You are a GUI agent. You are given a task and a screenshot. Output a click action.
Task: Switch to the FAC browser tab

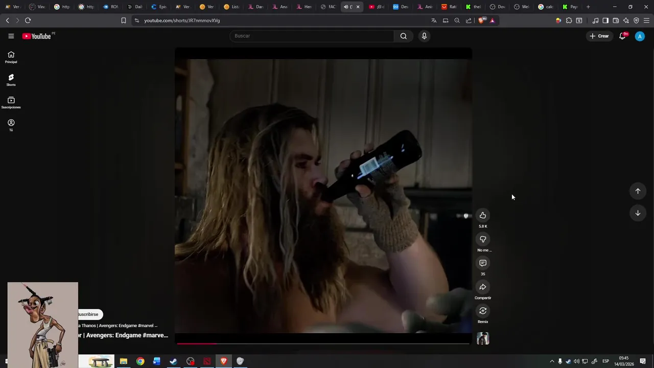328,7
